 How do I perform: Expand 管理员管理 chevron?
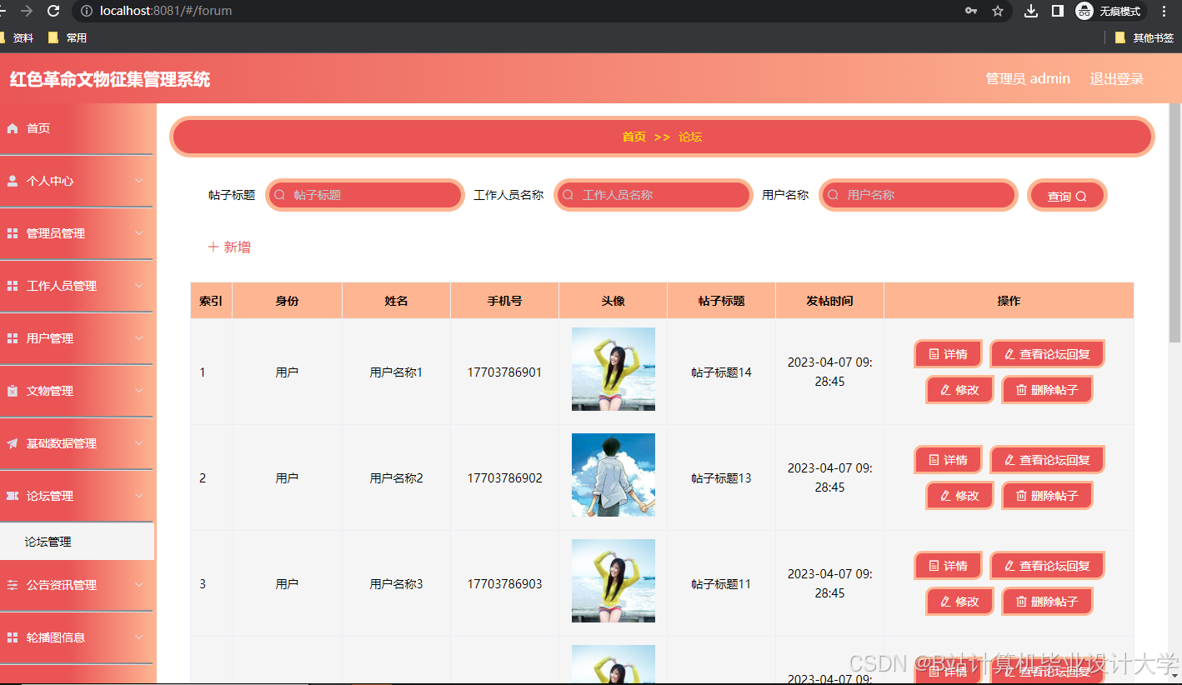click(x=139, y=233)
